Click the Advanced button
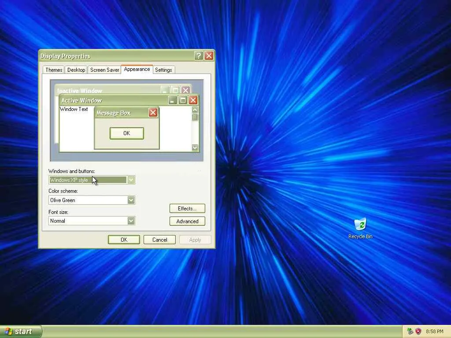 point(187,221)
